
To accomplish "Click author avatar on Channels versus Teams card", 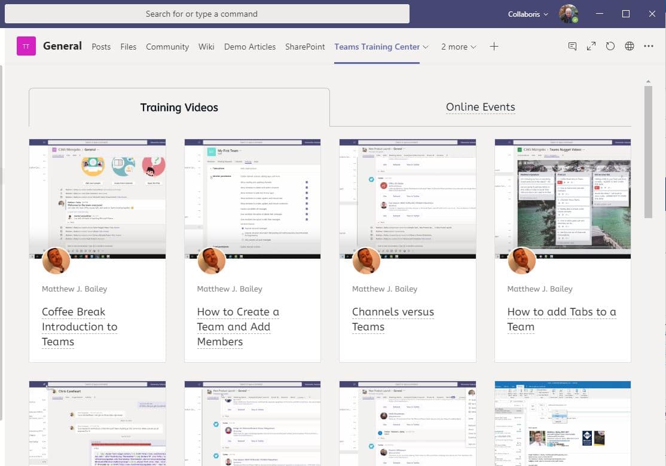I will tap(366, 260).
